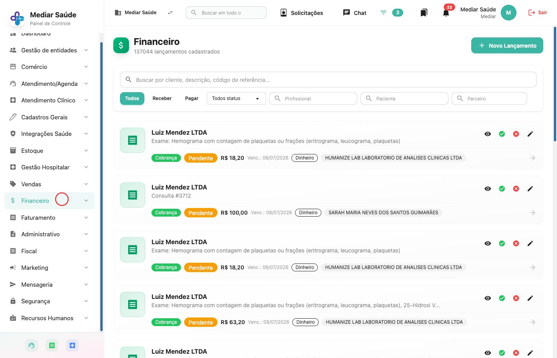Cancel the first R$ 18,20 entry red X
The image size is (557, 358).
[x=516, y=134]
